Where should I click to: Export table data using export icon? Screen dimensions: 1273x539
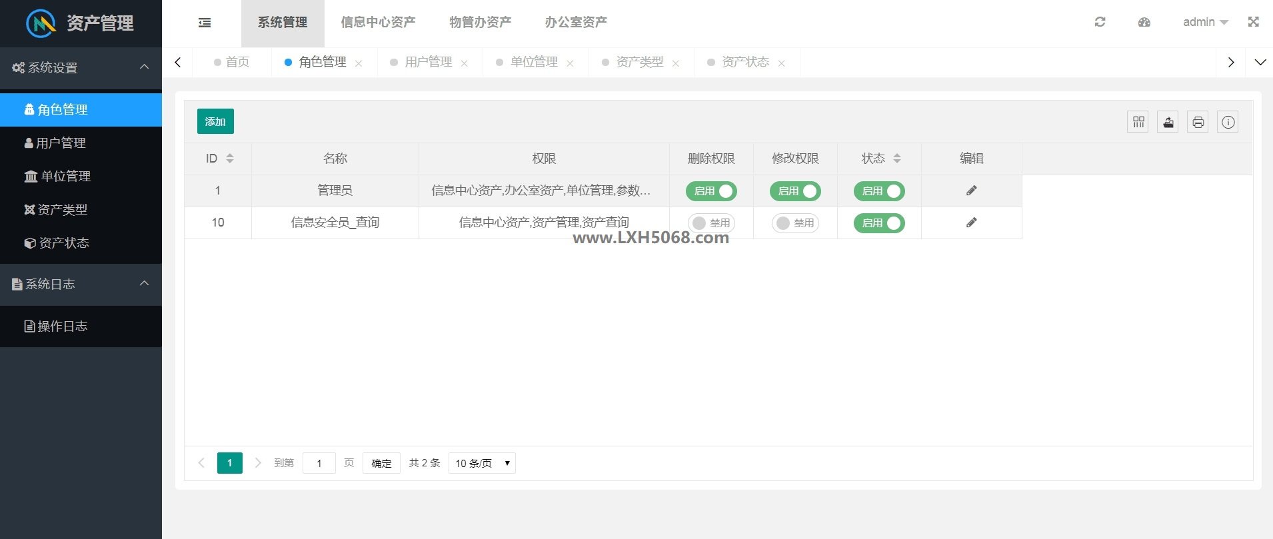click(x=1168, y=122)
